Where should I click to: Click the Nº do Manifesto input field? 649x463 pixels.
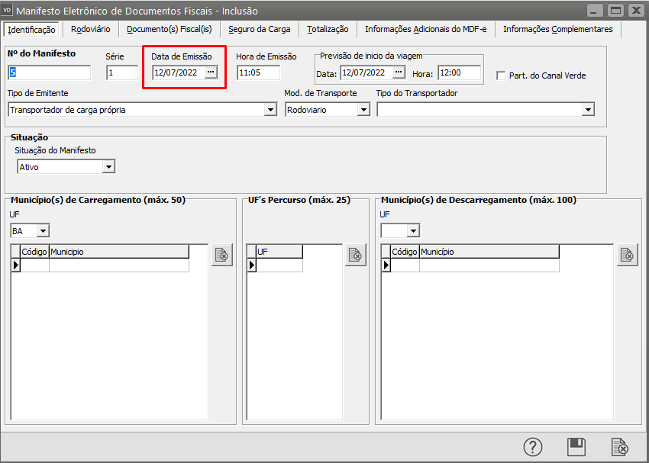tap(50, 73)
